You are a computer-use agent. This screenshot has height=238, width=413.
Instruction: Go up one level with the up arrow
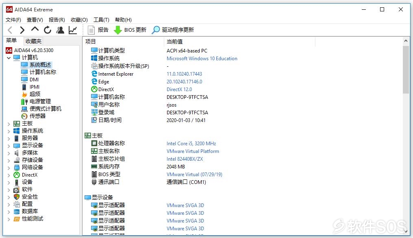click(35, 30)
